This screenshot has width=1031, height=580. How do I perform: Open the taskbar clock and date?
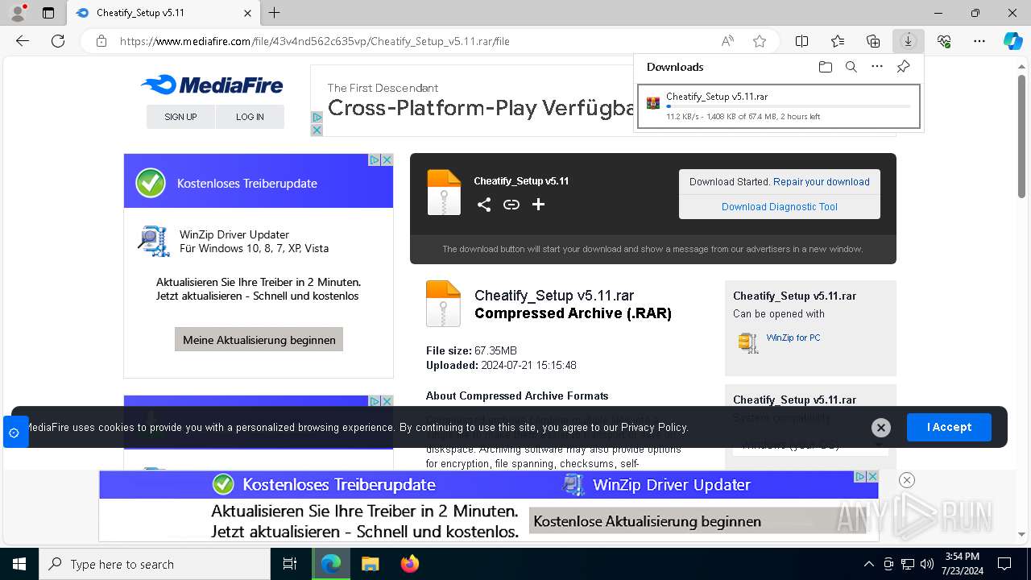[x=962, y=564]
